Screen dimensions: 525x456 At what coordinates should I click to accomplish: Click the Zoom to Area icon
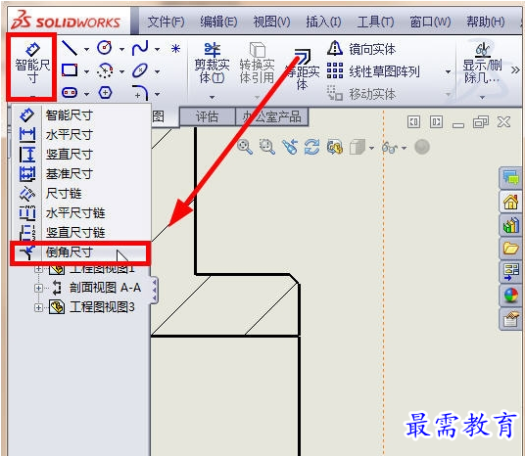coord(266,147)
